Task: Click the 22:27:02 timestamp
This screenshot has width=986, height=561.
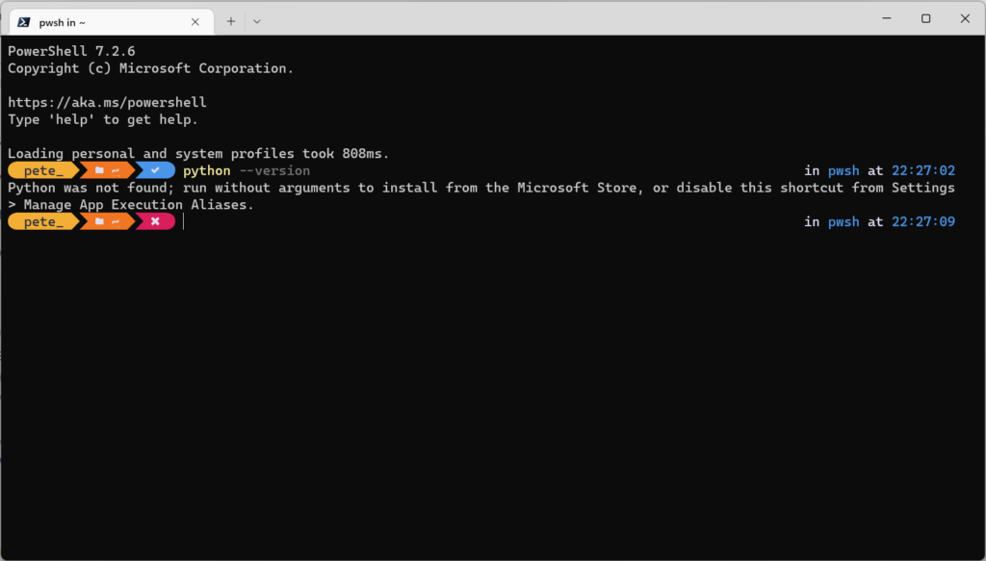Action: (x=923, y=170)
